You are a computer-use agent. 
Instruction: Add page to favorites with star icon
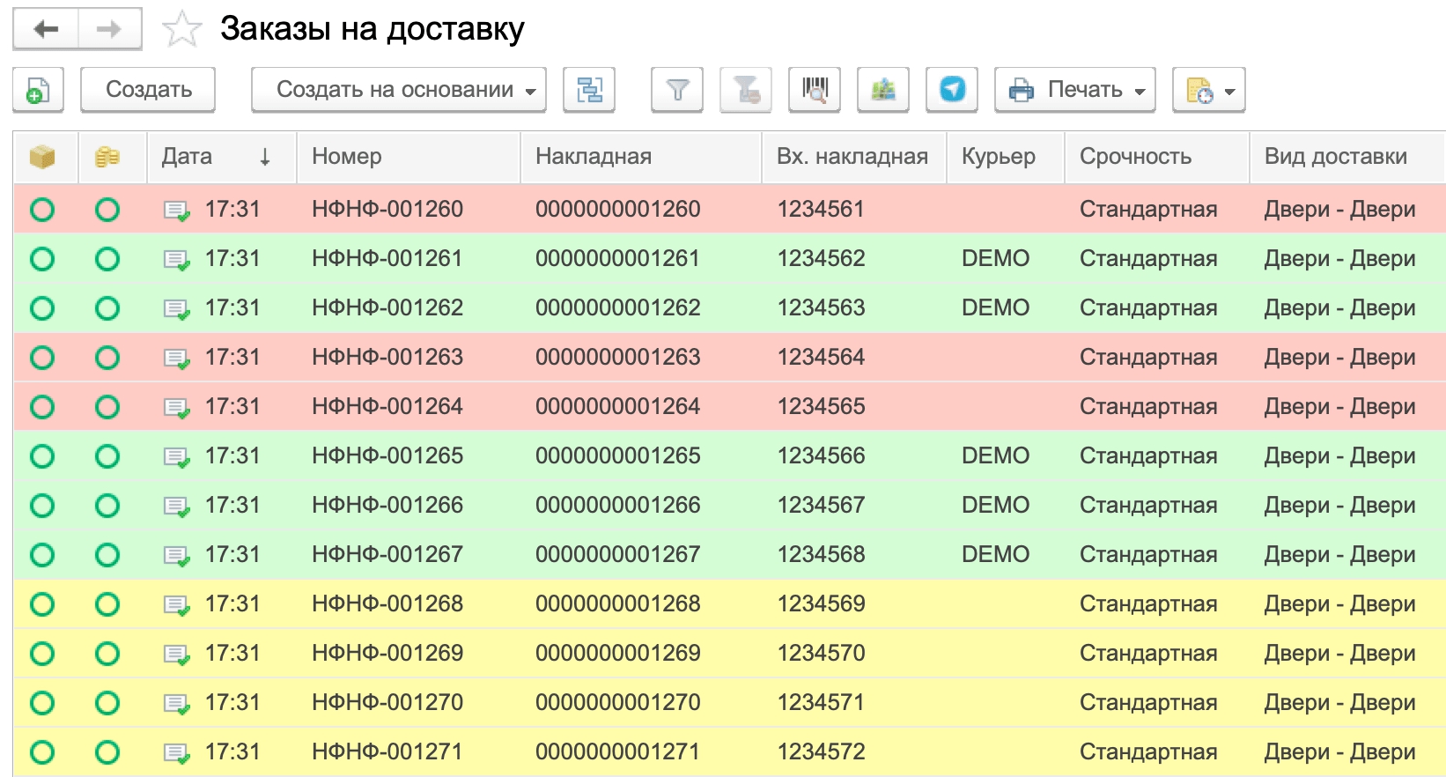point(182,29)
